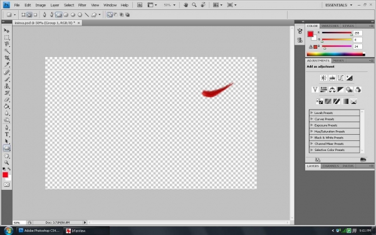Toggle Quick Mask mode
Screen dimensions: 376x235
(x=6, y=185)
